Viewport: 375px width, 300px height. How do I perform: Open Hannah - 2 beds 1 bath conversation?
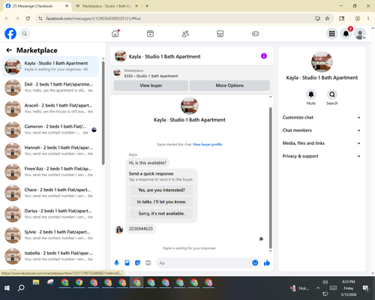coord(50,151)
